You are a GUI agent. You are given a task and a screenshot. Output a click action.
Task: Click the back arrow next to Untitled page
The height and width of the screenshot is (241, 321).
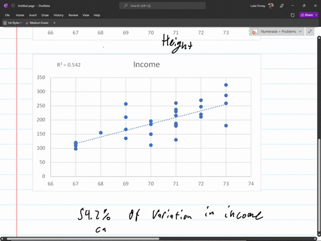pos(13,6)
